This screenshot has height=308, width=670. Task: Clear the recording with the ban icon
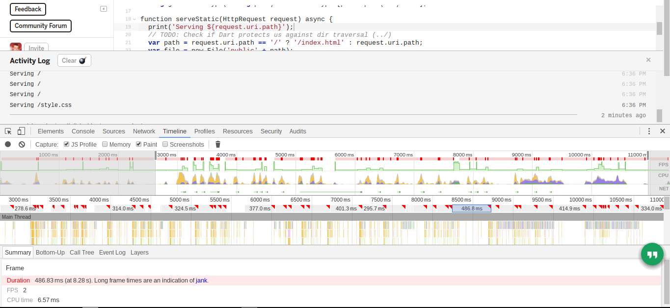22,144
